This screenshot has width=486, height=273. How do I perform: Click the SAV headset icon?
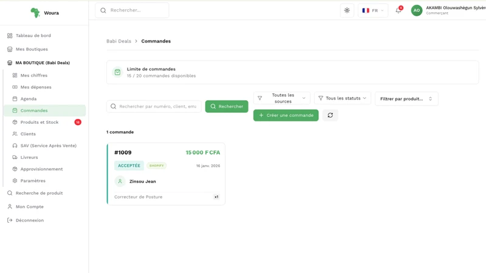[15, 146]
